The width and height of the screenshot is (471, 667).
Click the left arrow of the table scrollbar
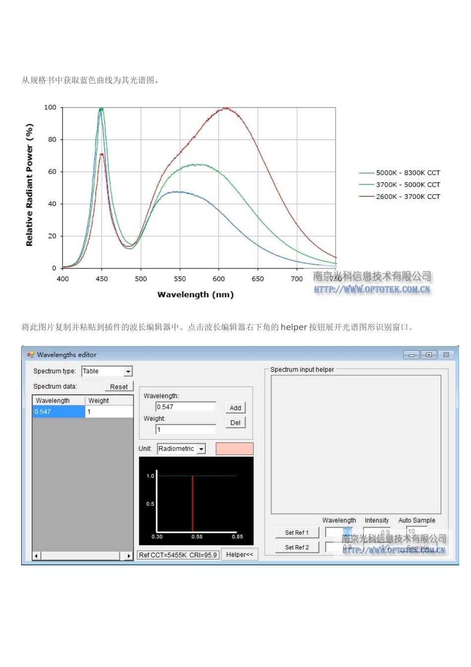[36, 556]
